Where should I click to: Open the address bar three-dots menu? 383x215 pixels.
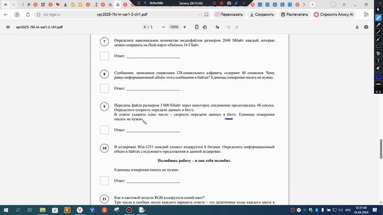[199, 14]
